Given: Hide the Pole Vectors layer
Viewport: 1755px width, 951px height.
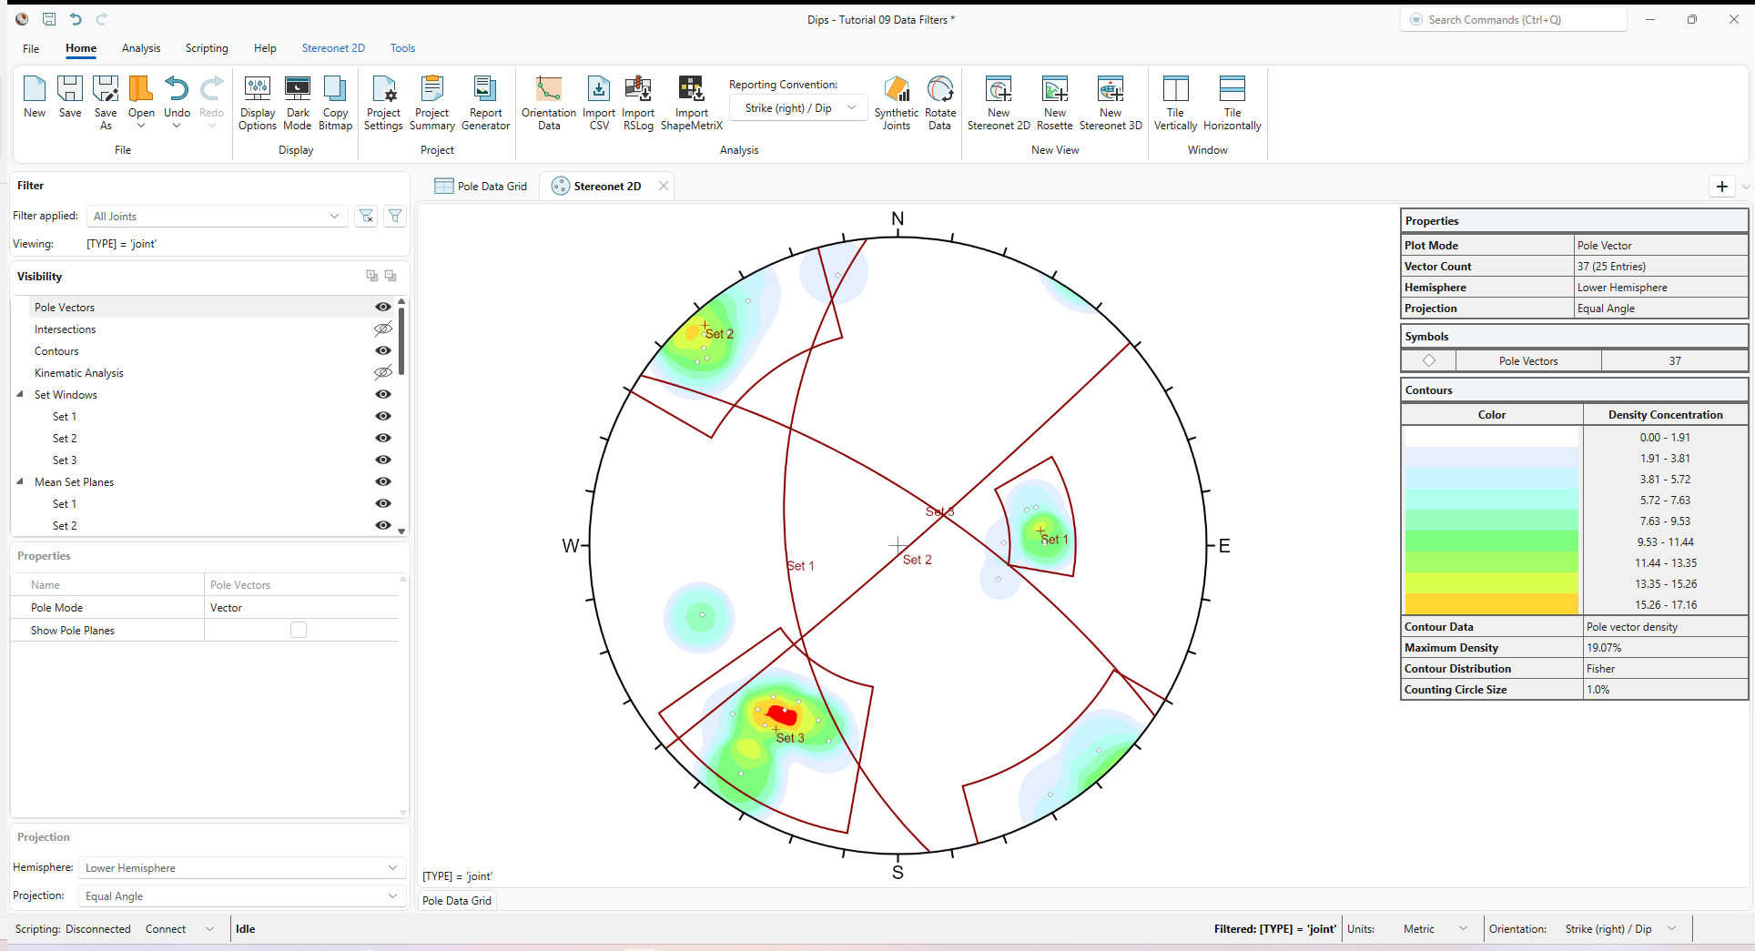Looking at the screenshot, I should coord(382,307).
